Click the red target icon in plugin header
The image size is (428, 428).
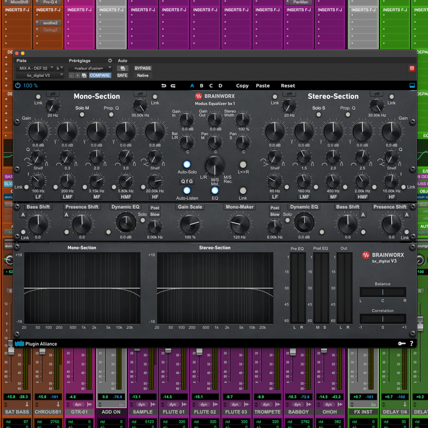(412, 68)
